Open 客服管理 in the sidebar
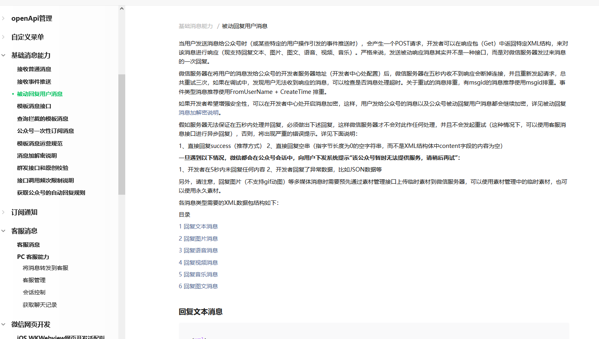The image size is (599, 339). point(34,280)
